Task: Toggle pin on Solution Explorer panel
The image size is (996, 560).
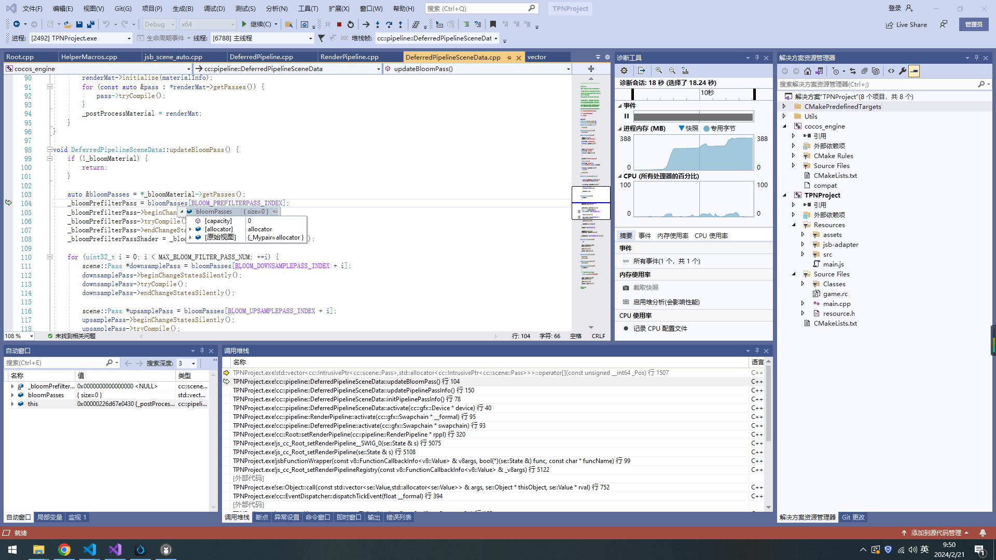Action: (976, 58)
